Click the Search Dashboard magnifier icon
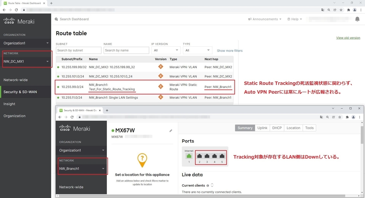 [x=56, y=19]
